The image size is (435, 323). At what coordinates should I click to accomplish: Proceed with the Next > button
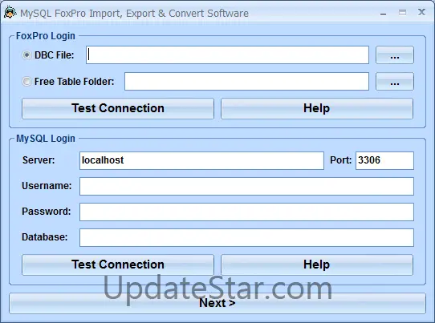217,303
